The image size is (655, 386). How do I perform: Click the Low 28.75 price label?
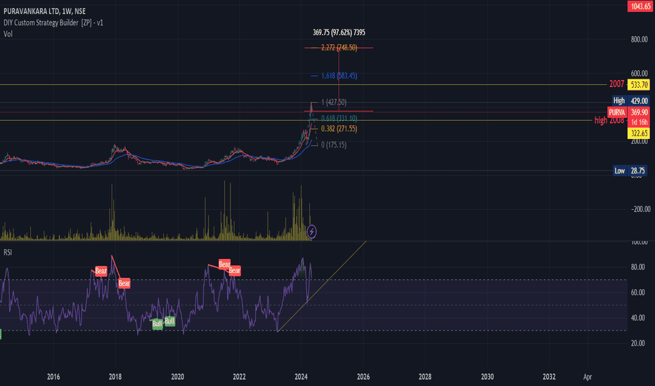click(x=630, y=171)
